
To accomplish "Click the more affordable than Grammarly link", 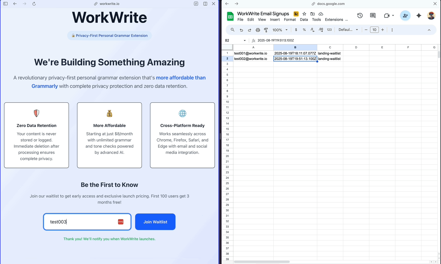I will (181, 77).
